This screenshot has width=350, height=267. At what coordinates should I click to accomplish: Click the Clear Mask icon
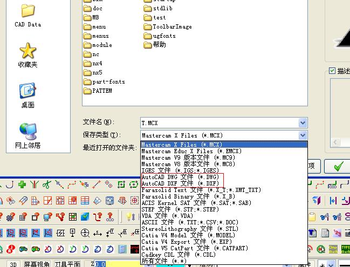click(x=333, y=249)
